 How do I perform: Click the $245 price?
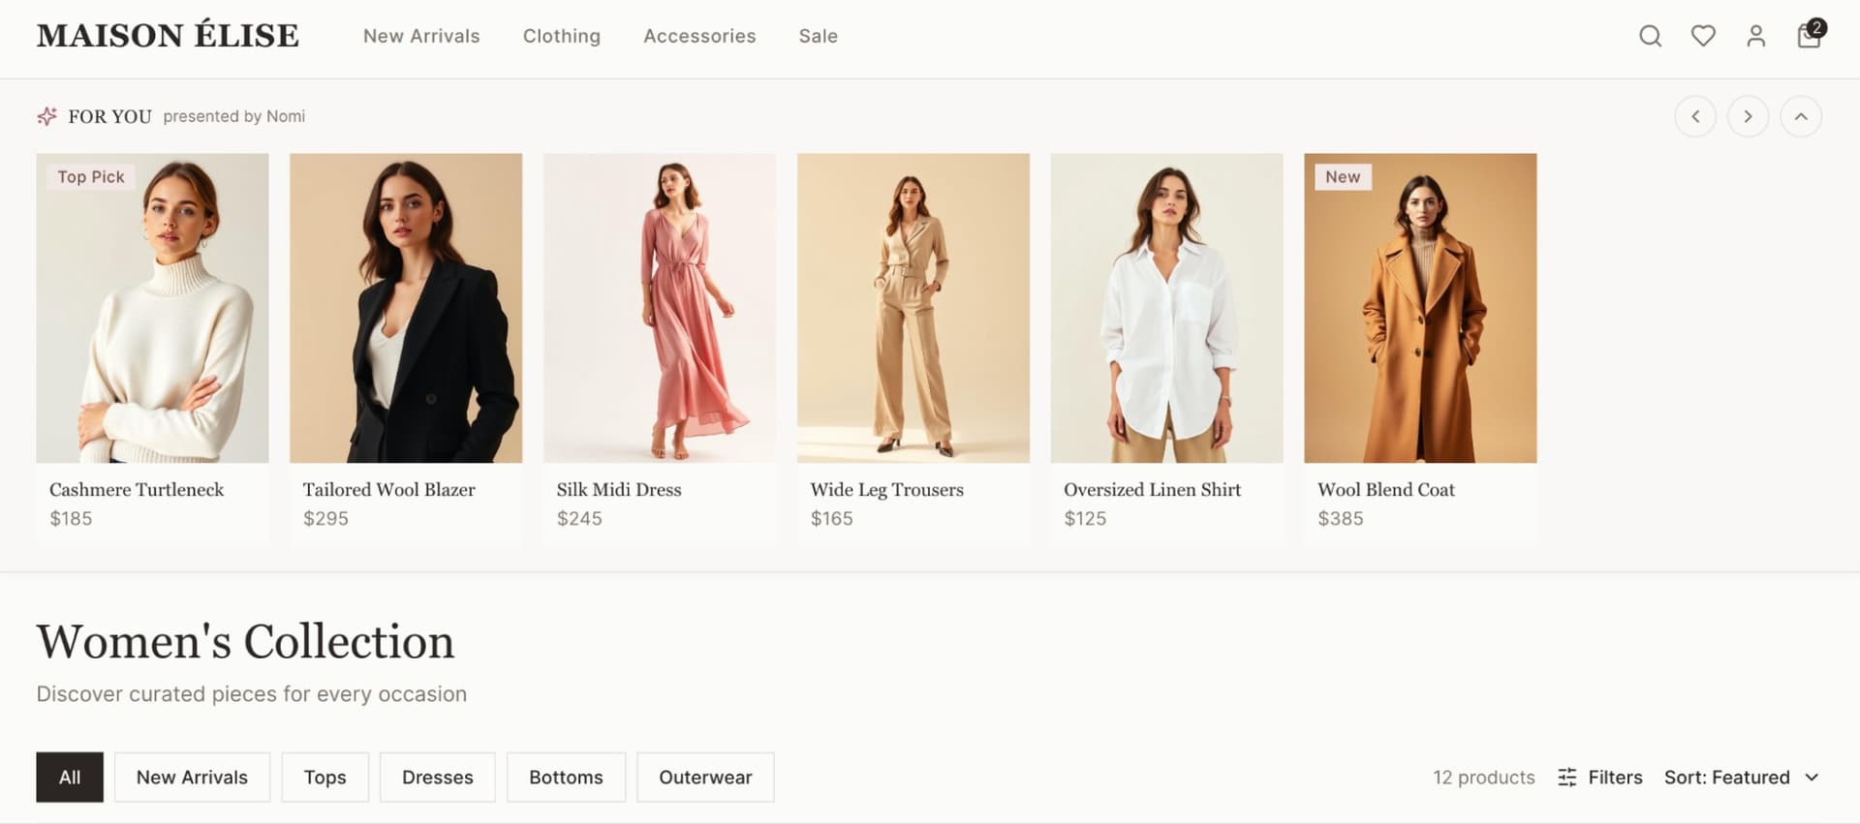(579, 519)
